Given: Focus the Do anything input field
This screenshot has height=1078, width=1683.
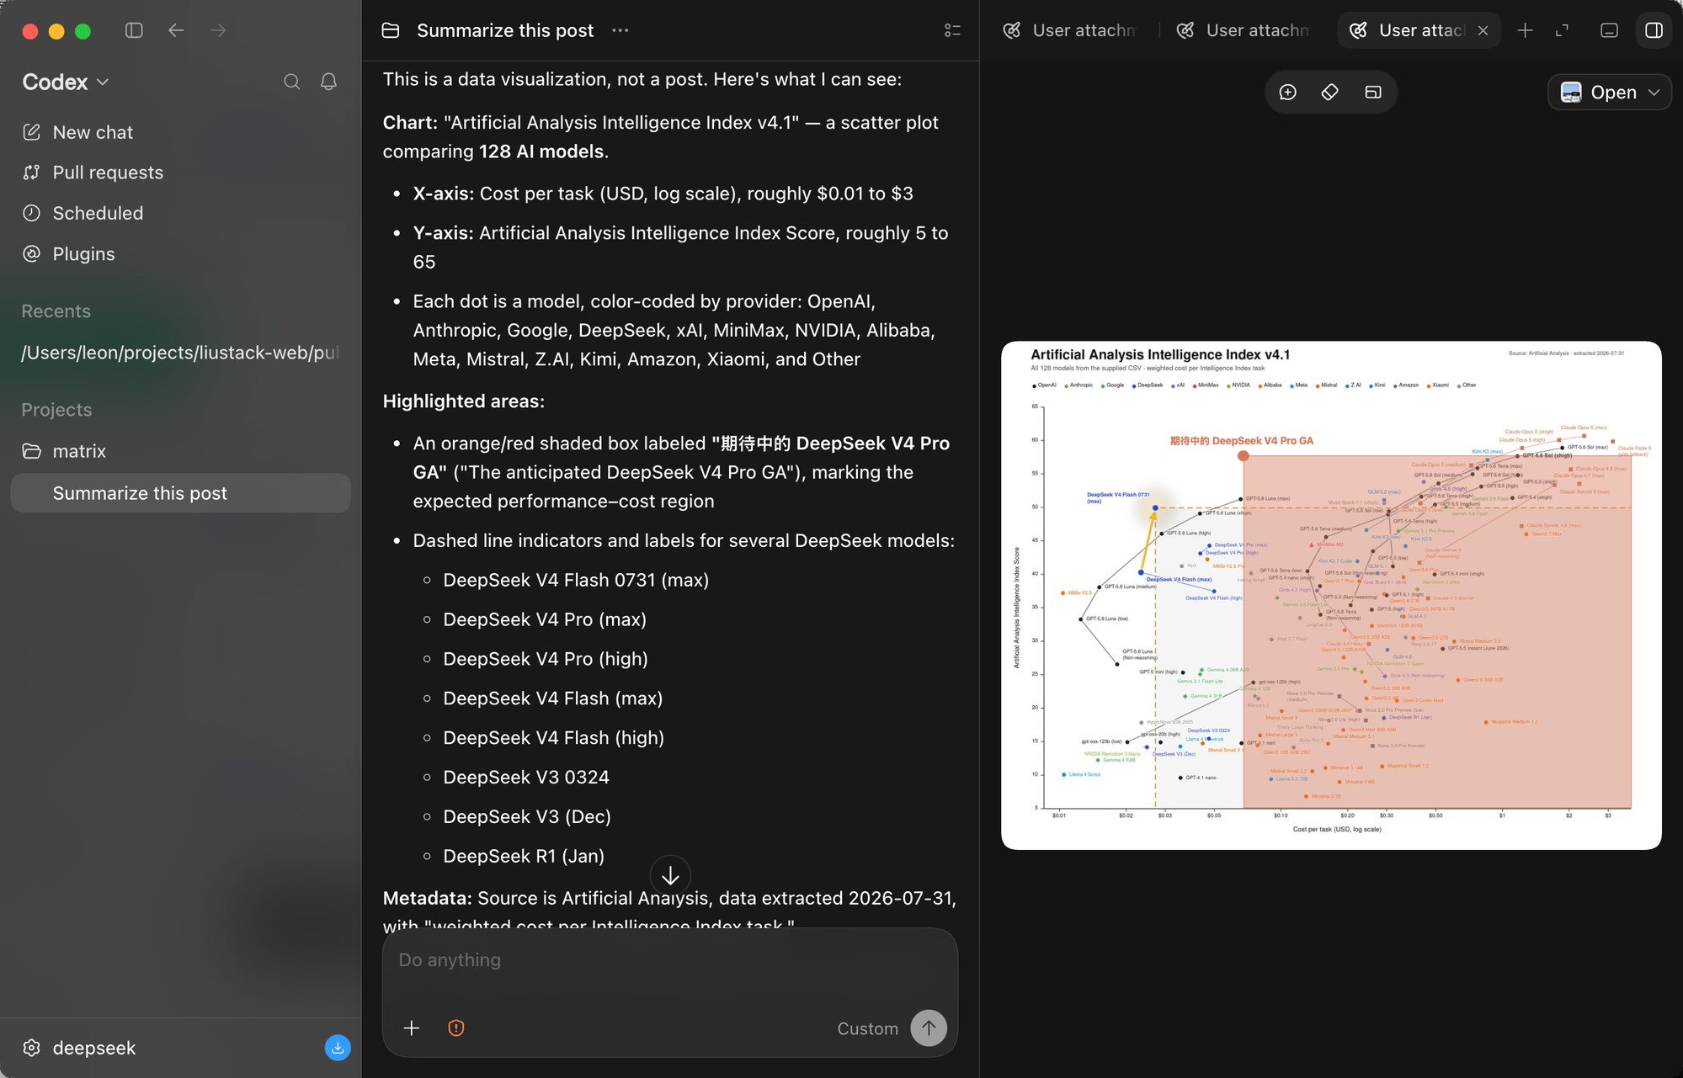Looking at the screenshot, I should 670,960.
